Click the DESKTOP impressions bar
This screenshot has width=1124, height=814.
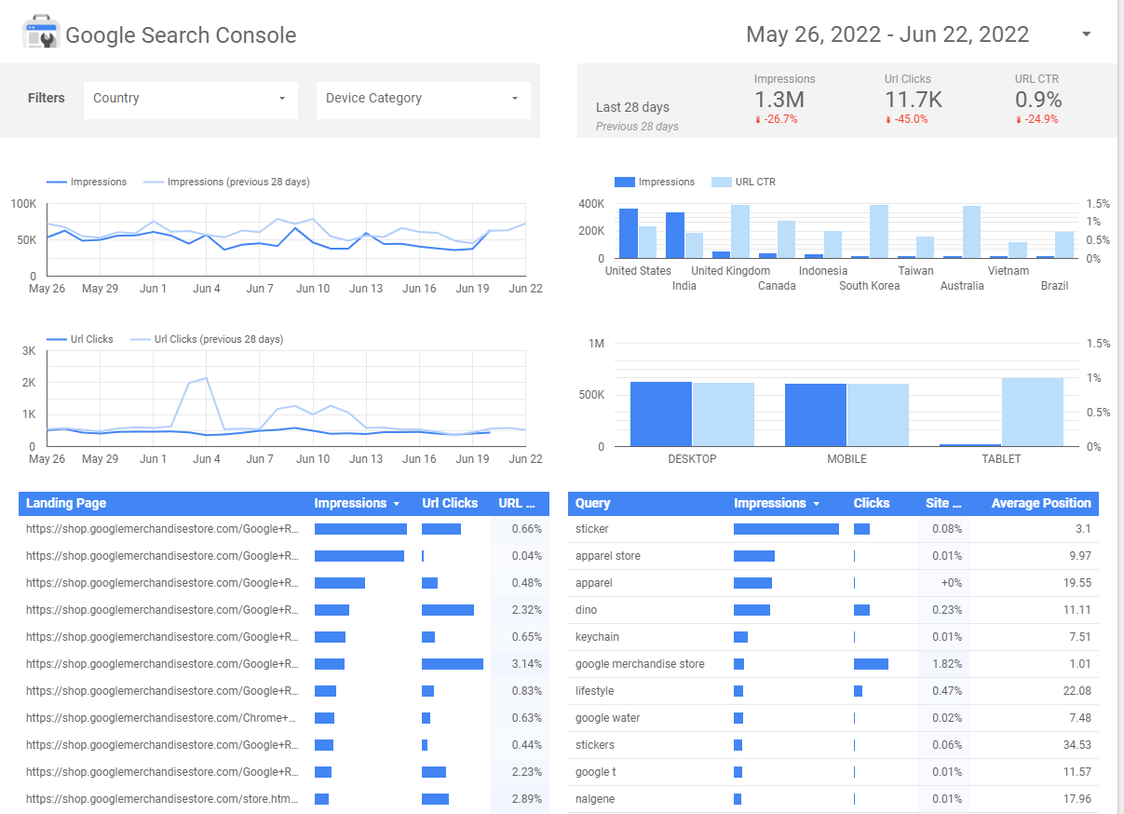(x=661, y=414)
